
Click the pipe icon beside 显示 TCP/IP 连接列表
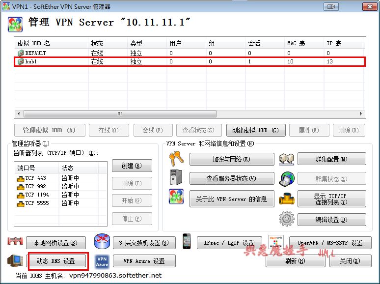point(286,199)
